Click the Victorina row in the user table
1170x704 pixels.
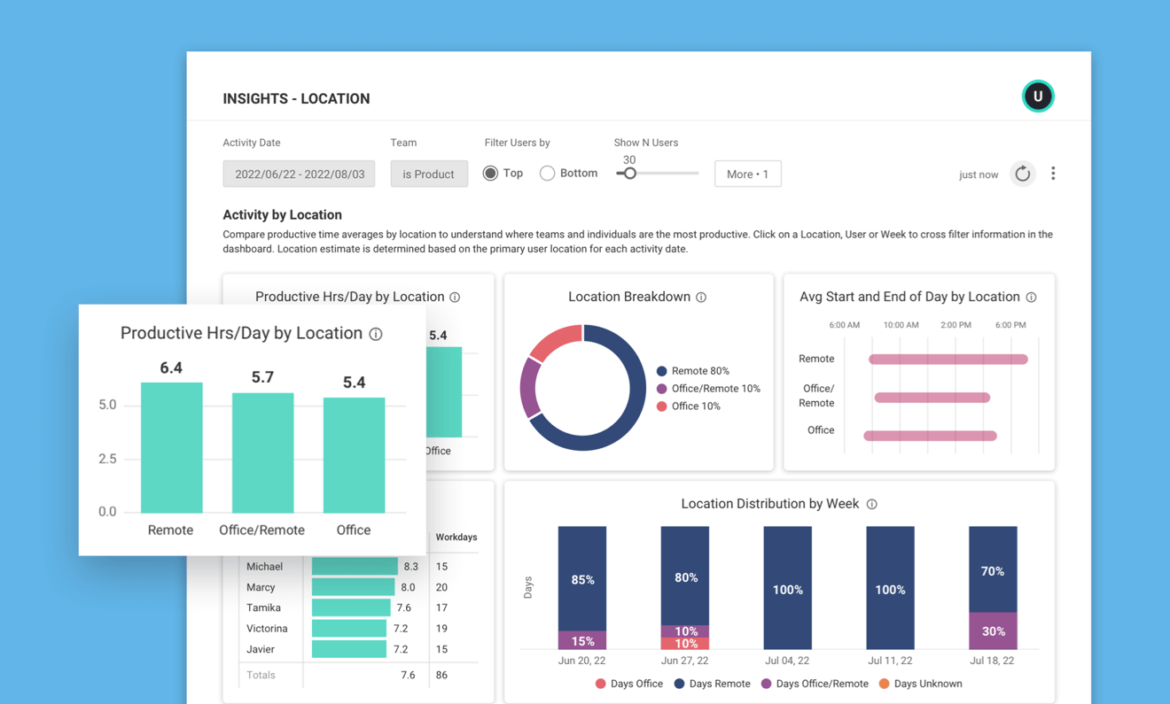(x=358, y=629)
